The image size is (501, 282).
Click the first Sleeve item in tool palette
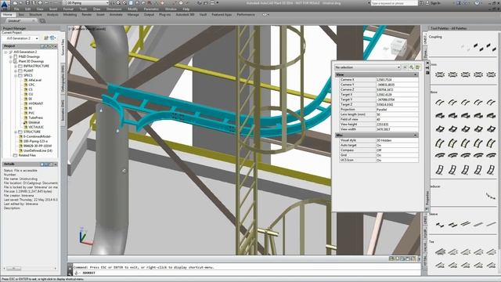[x=440, y=225]
